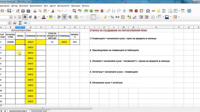The height and width of the screenshot is (112, 200).
Task: Expand the Name Box dropdown
Action: [x=9, y=23]
